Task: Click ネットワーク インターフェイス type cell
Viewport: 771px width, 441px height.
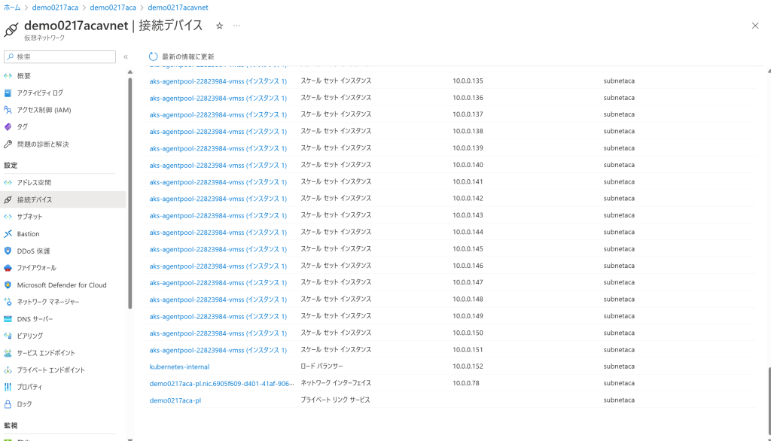Action: pos(336,383)
